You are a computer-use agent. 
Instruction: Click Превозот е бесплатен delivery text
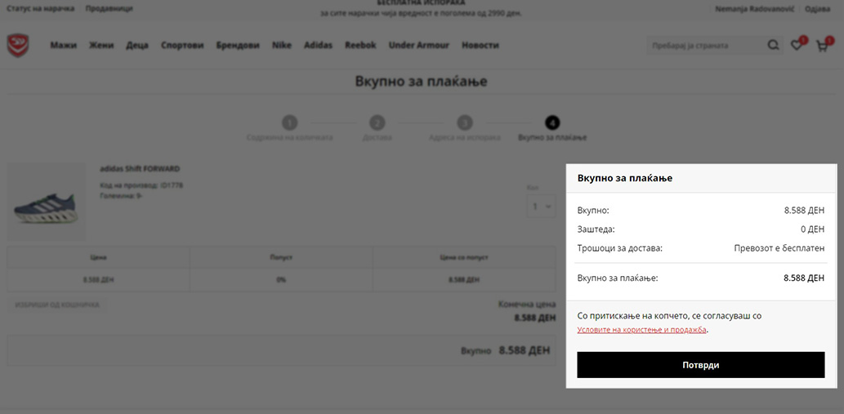tap(779, 248)
